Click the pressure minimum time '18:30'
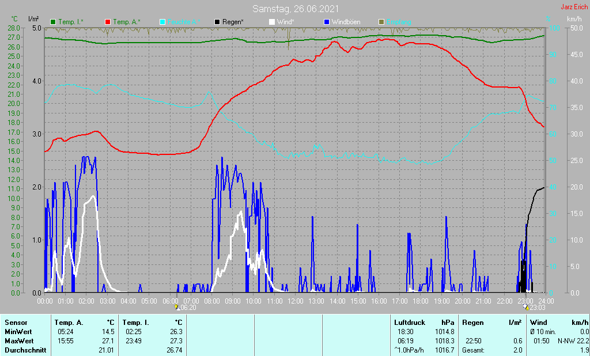 (x=405, y=332)
